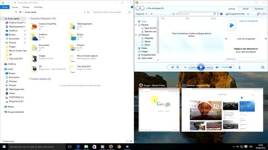Click the Media Player help icon
Viewport: 268px width, 150px height.
click(x=222, y=14)
